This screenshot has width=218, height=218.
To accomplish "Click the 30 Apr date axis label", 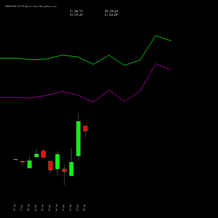I will pyautogui.click(x=84, y=208).
